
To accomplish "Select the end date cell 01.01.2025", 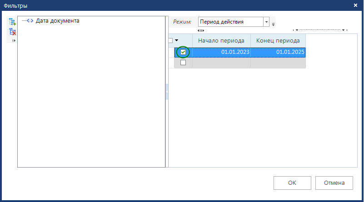I will tap(278, 52).
